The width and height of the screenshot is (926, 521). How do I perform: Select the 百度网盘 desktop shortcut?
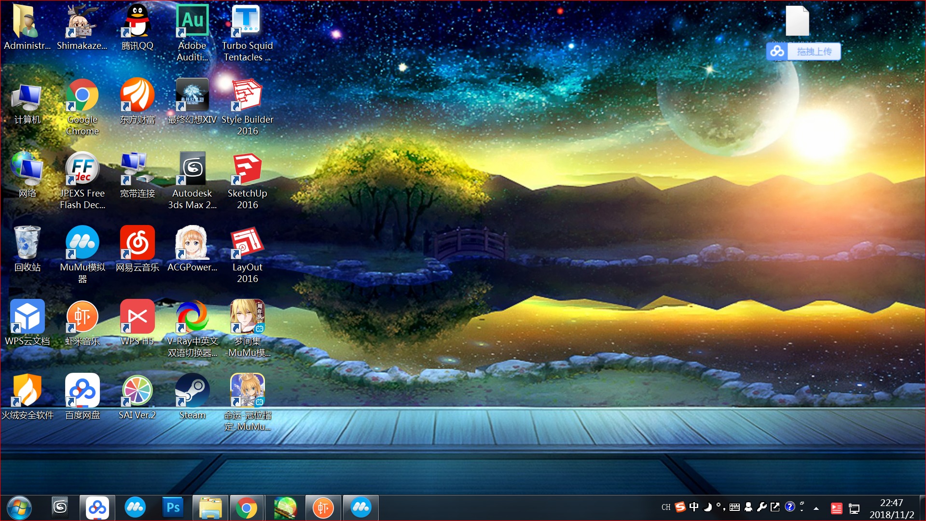click(x=82, y=397)
